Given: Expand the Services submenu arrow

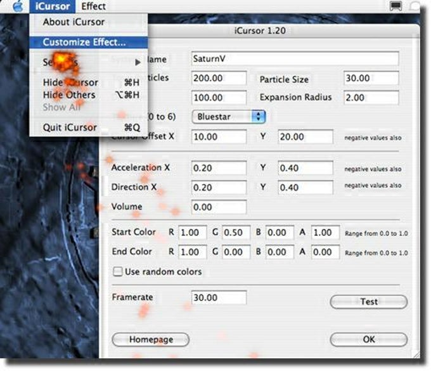Looking at the screenshot, I should coord(138,62).
